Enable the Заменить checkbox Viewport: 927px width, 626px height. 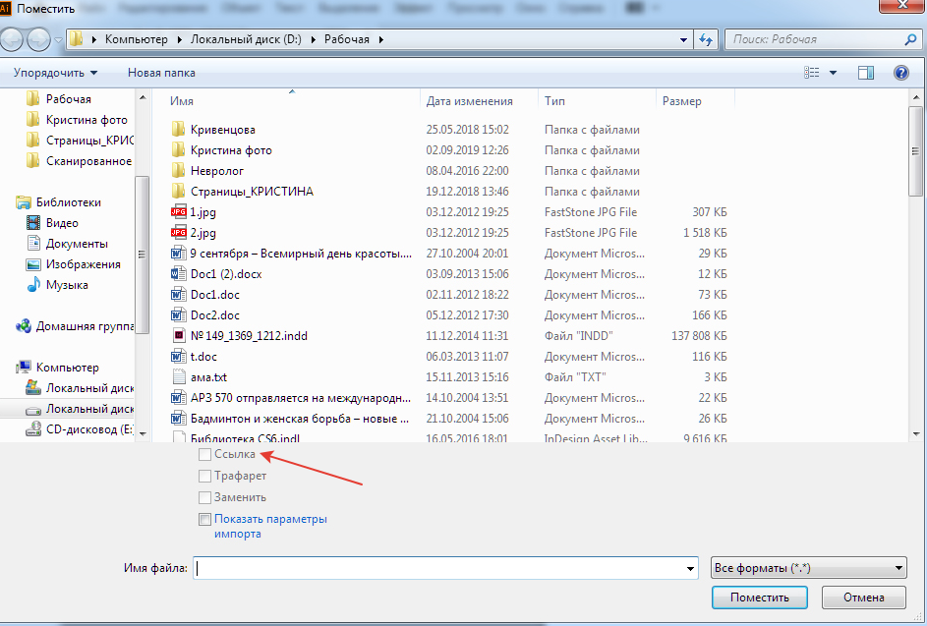[x=204, y=497]
